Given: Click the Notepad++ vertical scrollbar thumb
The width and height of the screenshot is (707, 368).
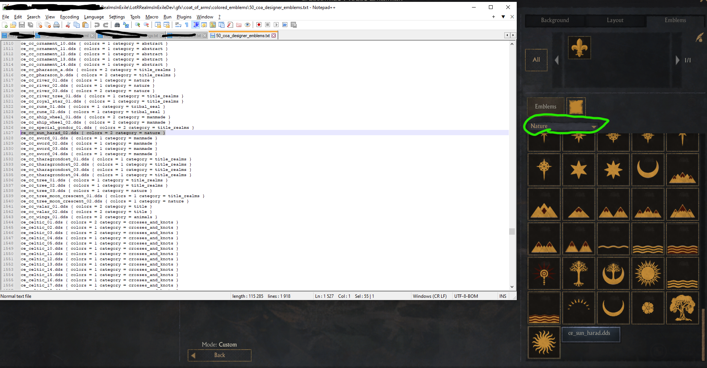Looking at the screenshot, I should pos(512,231).
